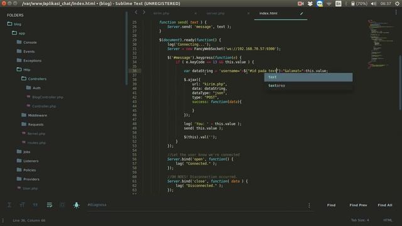Open the volume indicator in top panel
The height and width of the screenshot is (226, 402).
[x=374, y=4]
